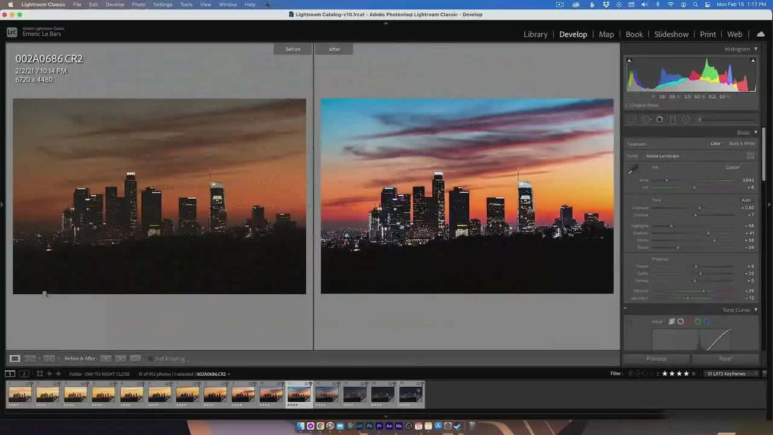Toggle highlight clipping indicator in histogram

[753, 60]
